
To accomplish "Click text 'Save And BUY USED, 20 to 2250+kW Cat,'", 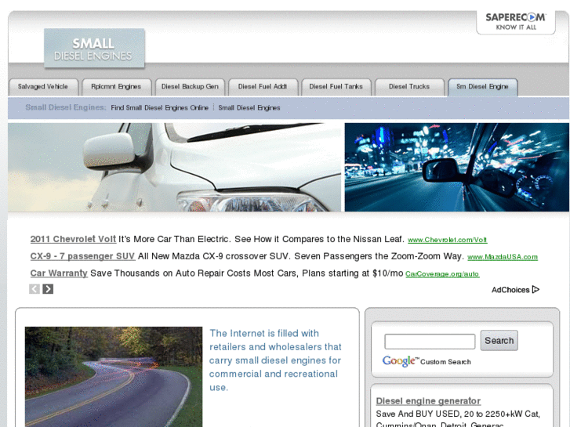I will click(458, 414).
